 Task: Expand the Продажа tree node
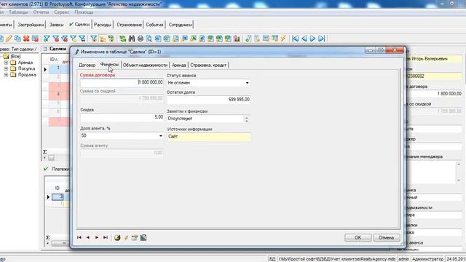point(6,74)
